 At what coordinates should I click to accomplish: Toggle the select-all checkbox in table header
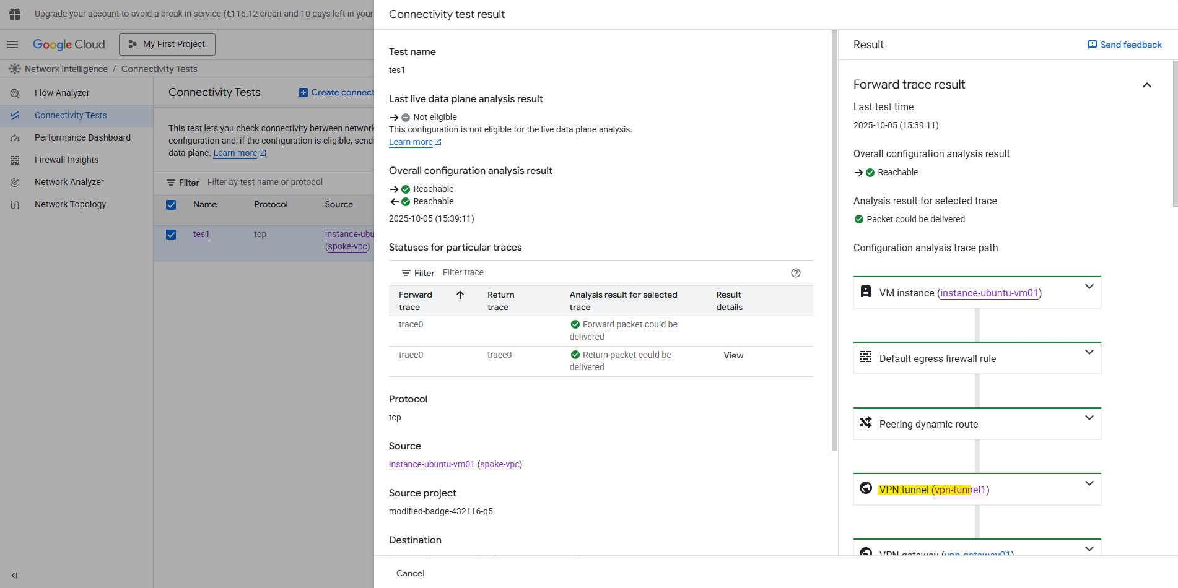point(171,205)
